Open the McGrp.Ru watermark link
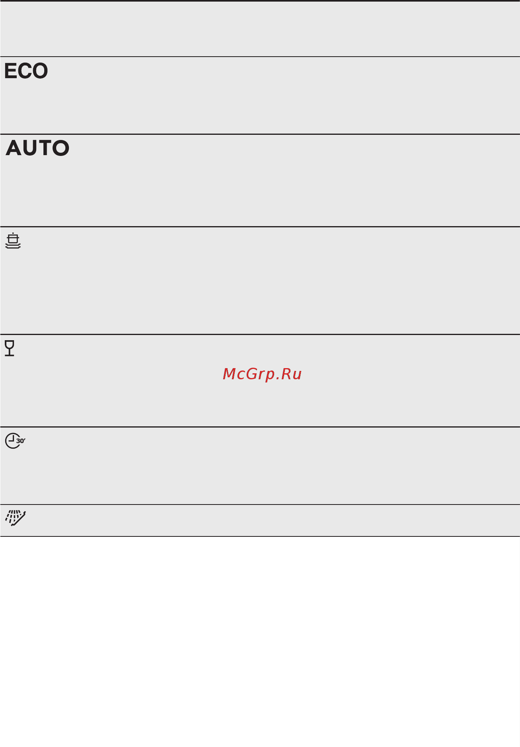Screen dimensions: 520x747 [x=262, y=374]
